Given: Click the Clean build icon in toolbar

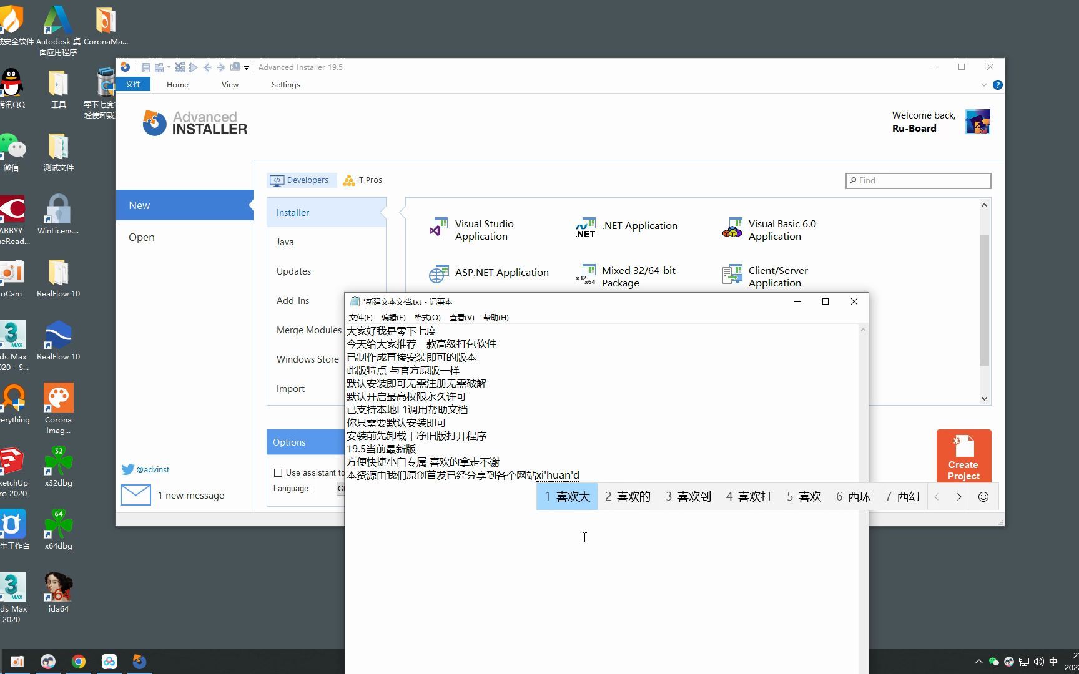Looking at the screenshot, I should (x=180, y=67).
